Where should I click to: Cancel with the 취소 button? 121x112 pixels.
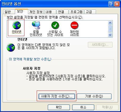[83, 107]
